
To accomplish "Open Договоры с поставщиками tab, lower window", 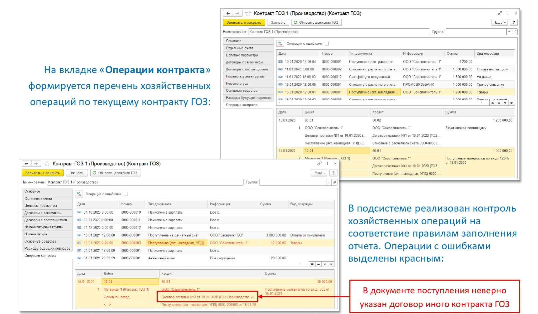I will coord(47,220).
